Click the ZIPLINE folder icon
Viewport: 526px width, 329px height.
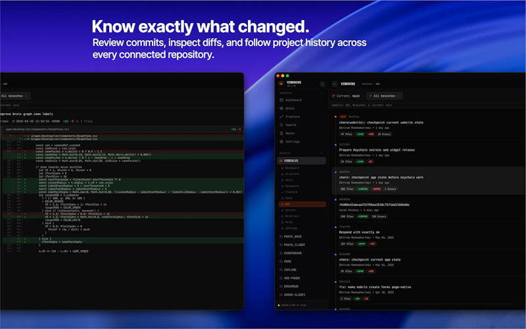pyautogui.click(x=281, y=270)
